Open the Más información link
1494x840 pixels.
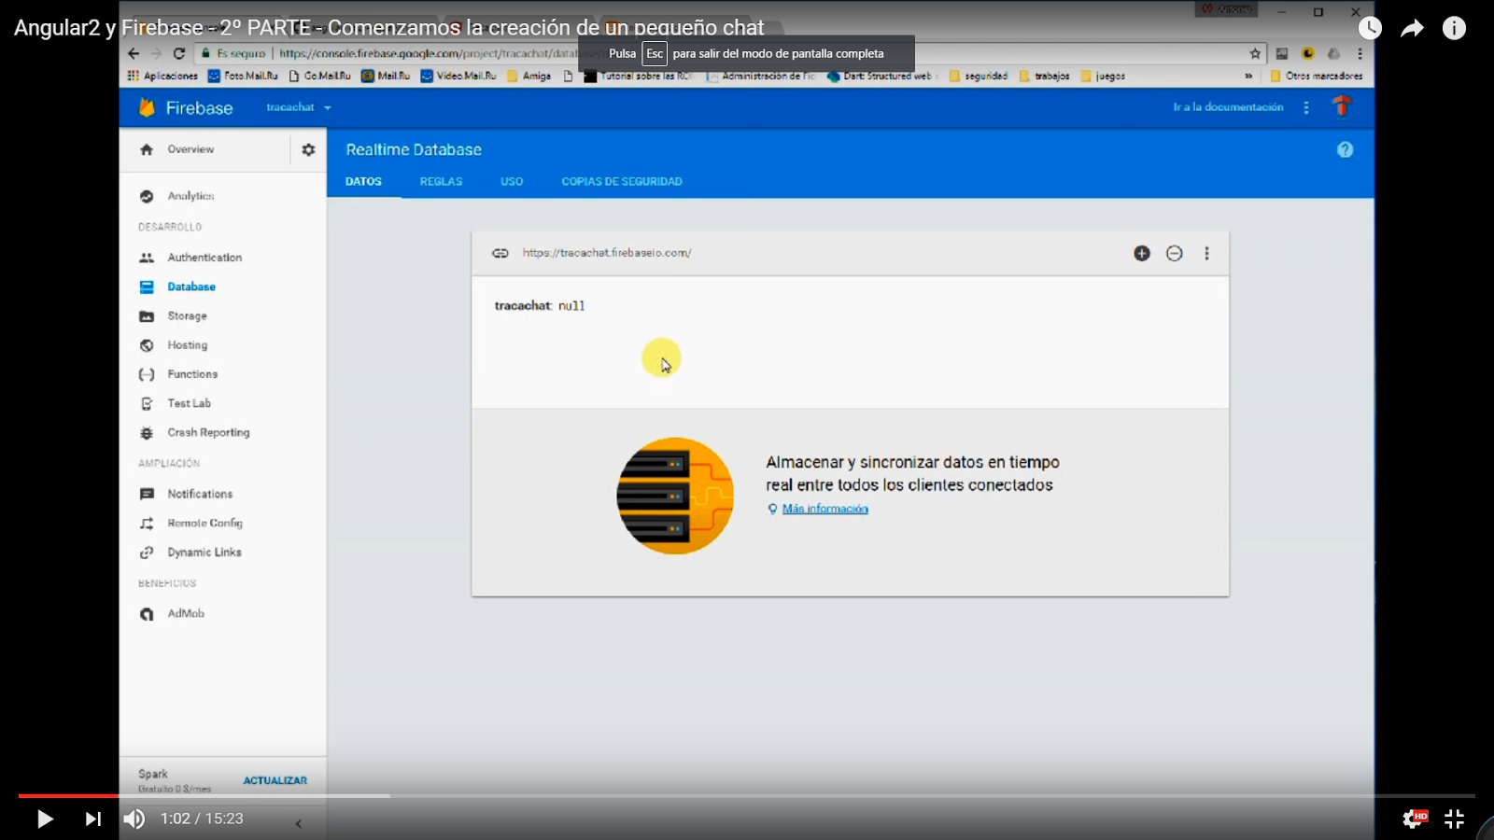(x=825, y=509)
